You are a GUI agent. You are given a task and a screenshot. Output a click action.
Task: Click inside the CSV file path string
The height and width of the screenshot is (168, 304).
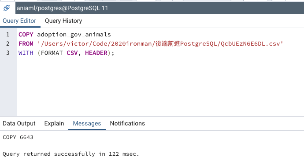coord(160,43)
